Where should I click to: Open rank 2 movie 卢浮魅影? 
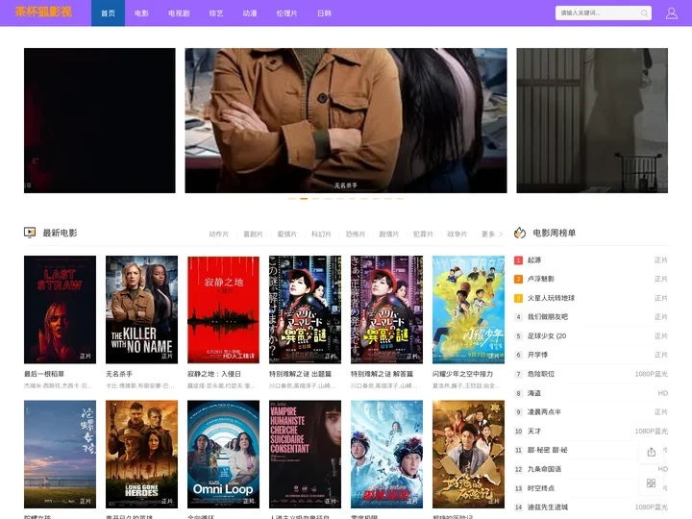[x=540, y=279]
